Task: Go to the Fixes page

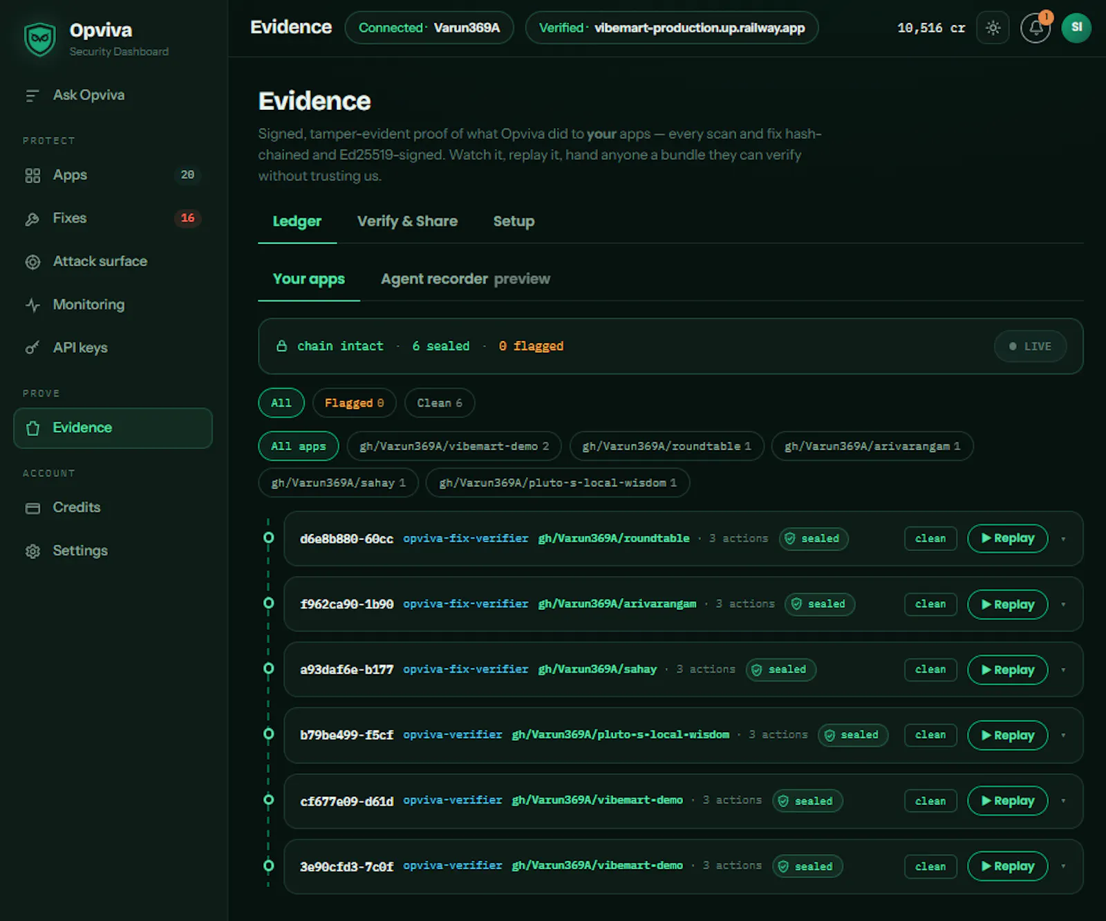Action: click(112, 218)
